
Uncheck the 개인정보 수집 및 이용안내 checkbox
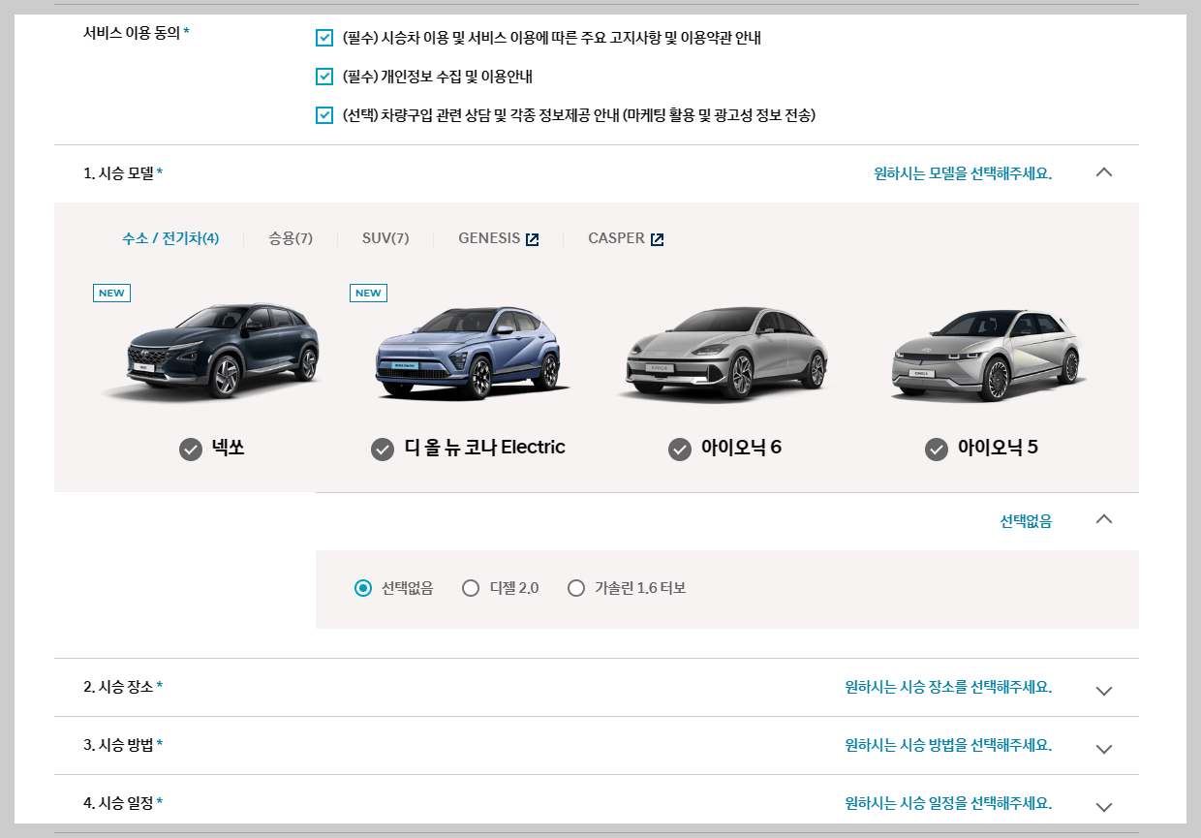[323, 76]
